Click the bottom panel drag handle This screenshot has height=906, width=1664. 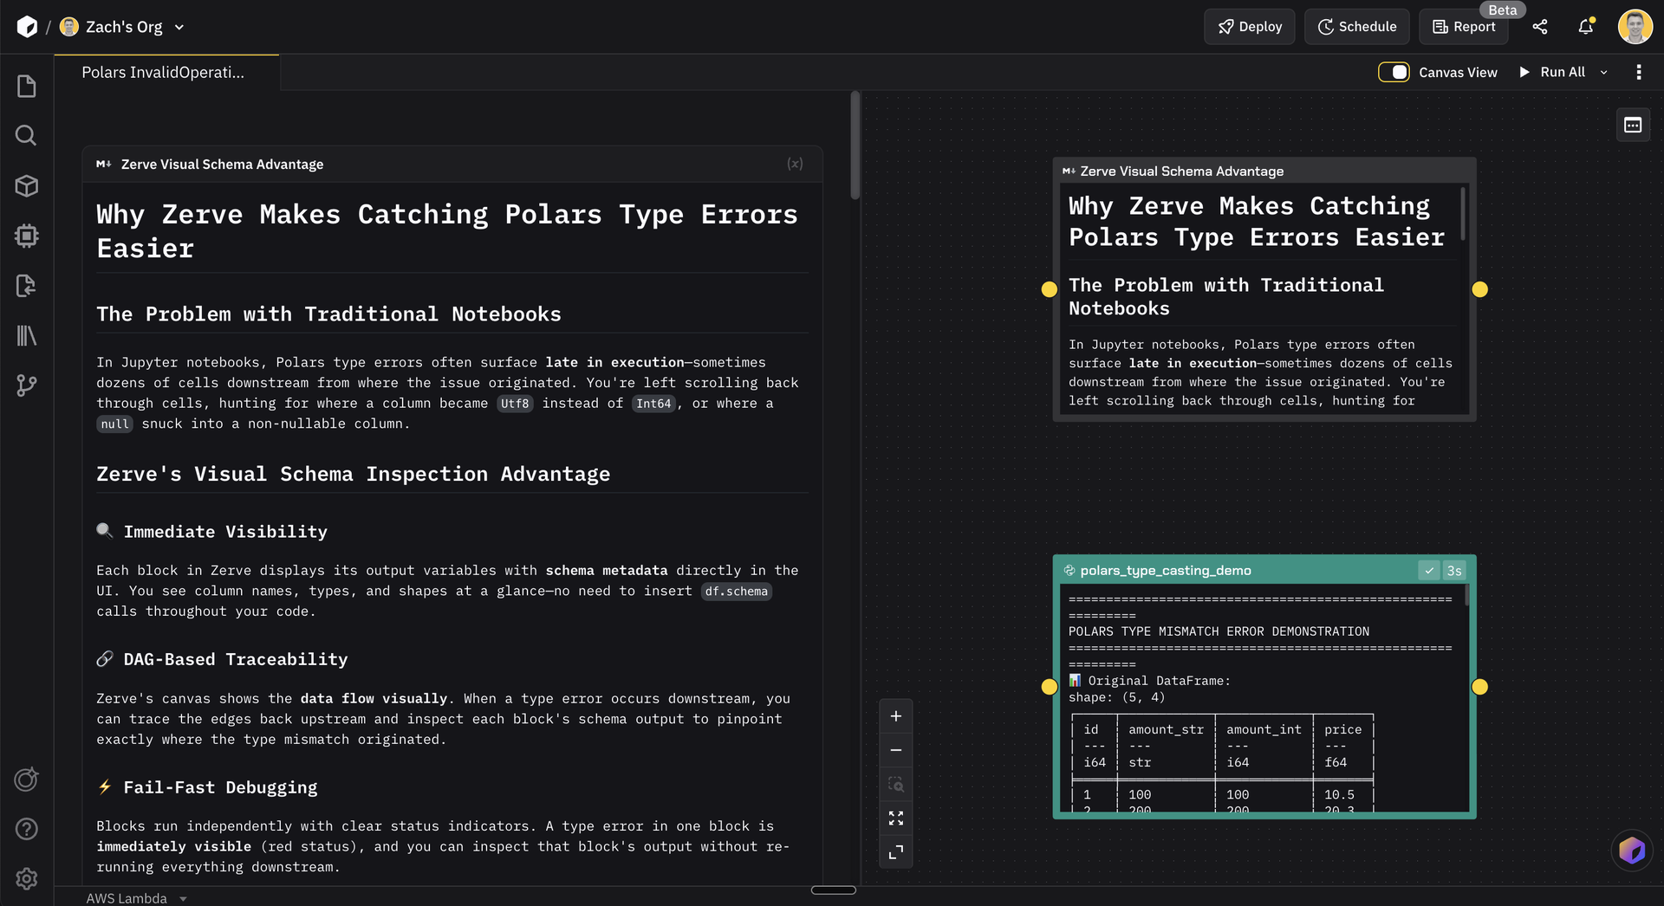(x=834, y=890)
